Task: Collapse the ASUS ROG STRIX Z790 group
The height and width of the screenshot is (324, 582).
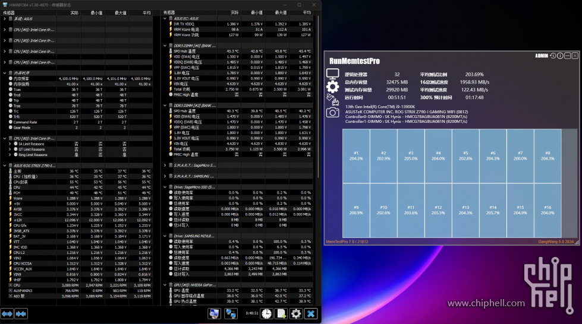Action: click(x=4, y=166)
